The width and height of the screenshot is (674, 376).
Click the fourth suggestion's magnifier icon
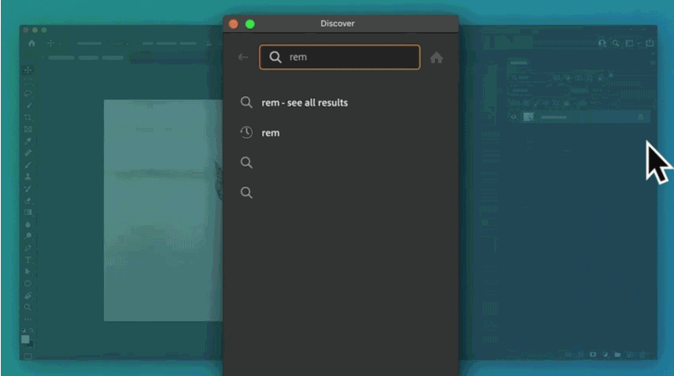[247, 192]
